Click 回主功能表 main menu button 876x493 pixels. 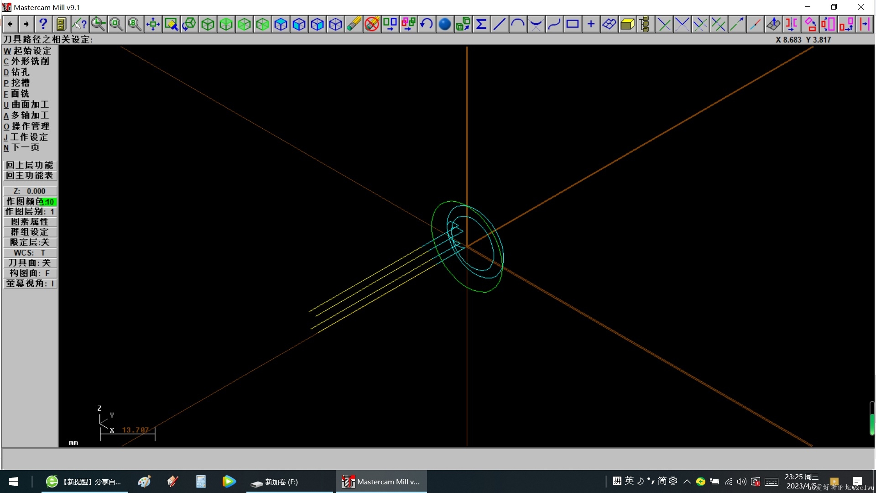pos(30,176)
